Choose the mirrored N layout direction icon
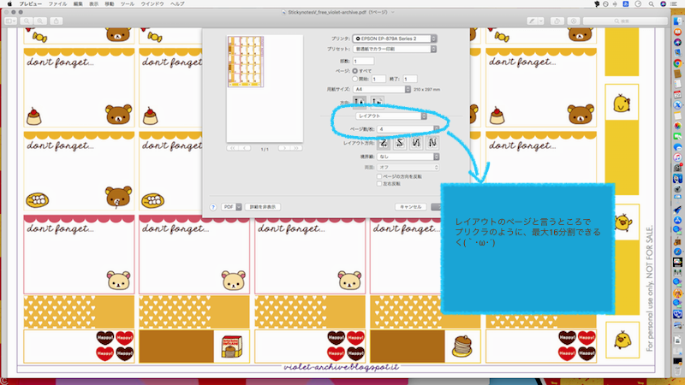 416,143
